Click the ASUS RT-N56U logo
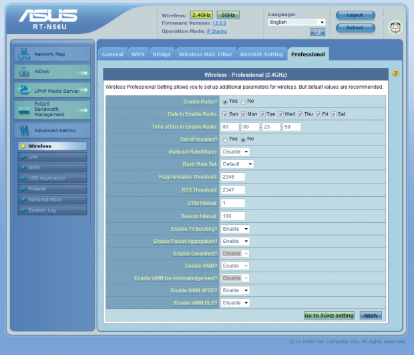The height and width of the screenshot is (355, 414). click(x=48, y=19)
